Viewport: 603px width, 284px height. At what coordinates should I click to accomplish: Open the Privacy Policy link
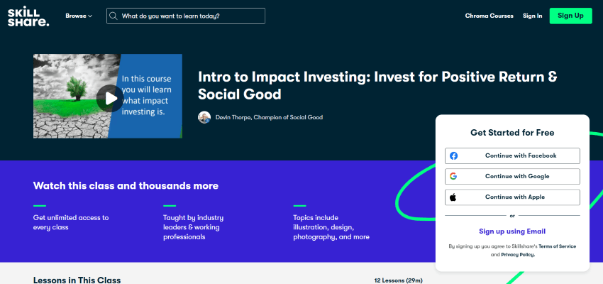[518, 255]
